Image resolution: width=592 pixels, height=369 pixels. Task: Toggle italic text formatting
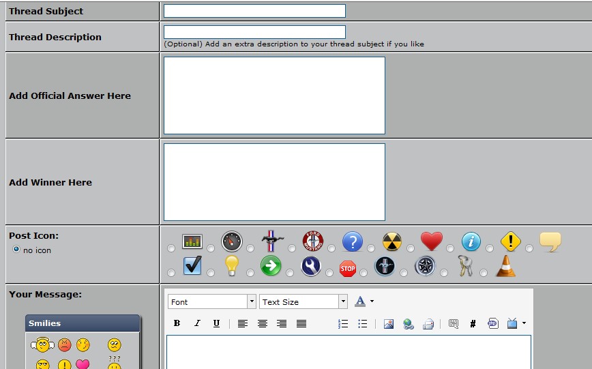(x=196, y=323)
